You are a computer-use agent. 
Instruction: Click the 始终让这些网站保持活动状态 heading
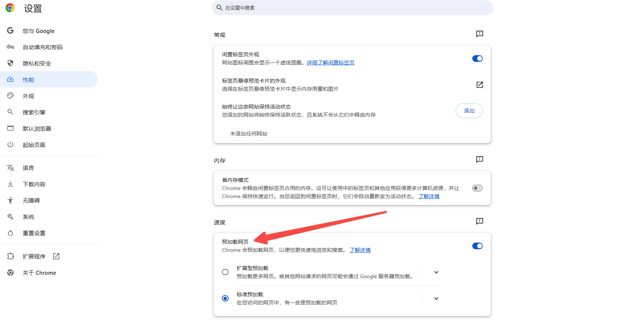pos(256,107)
